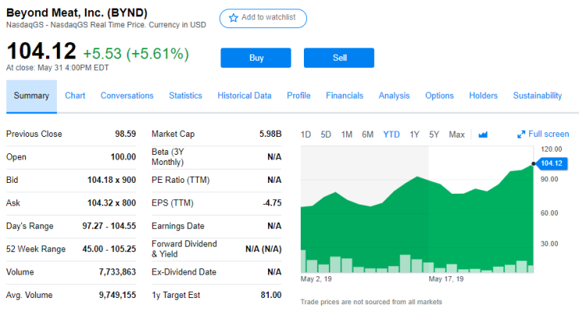Set chart range to 5D
The width and height of the screenshot is (579, 312).
[x=326, y=135]
